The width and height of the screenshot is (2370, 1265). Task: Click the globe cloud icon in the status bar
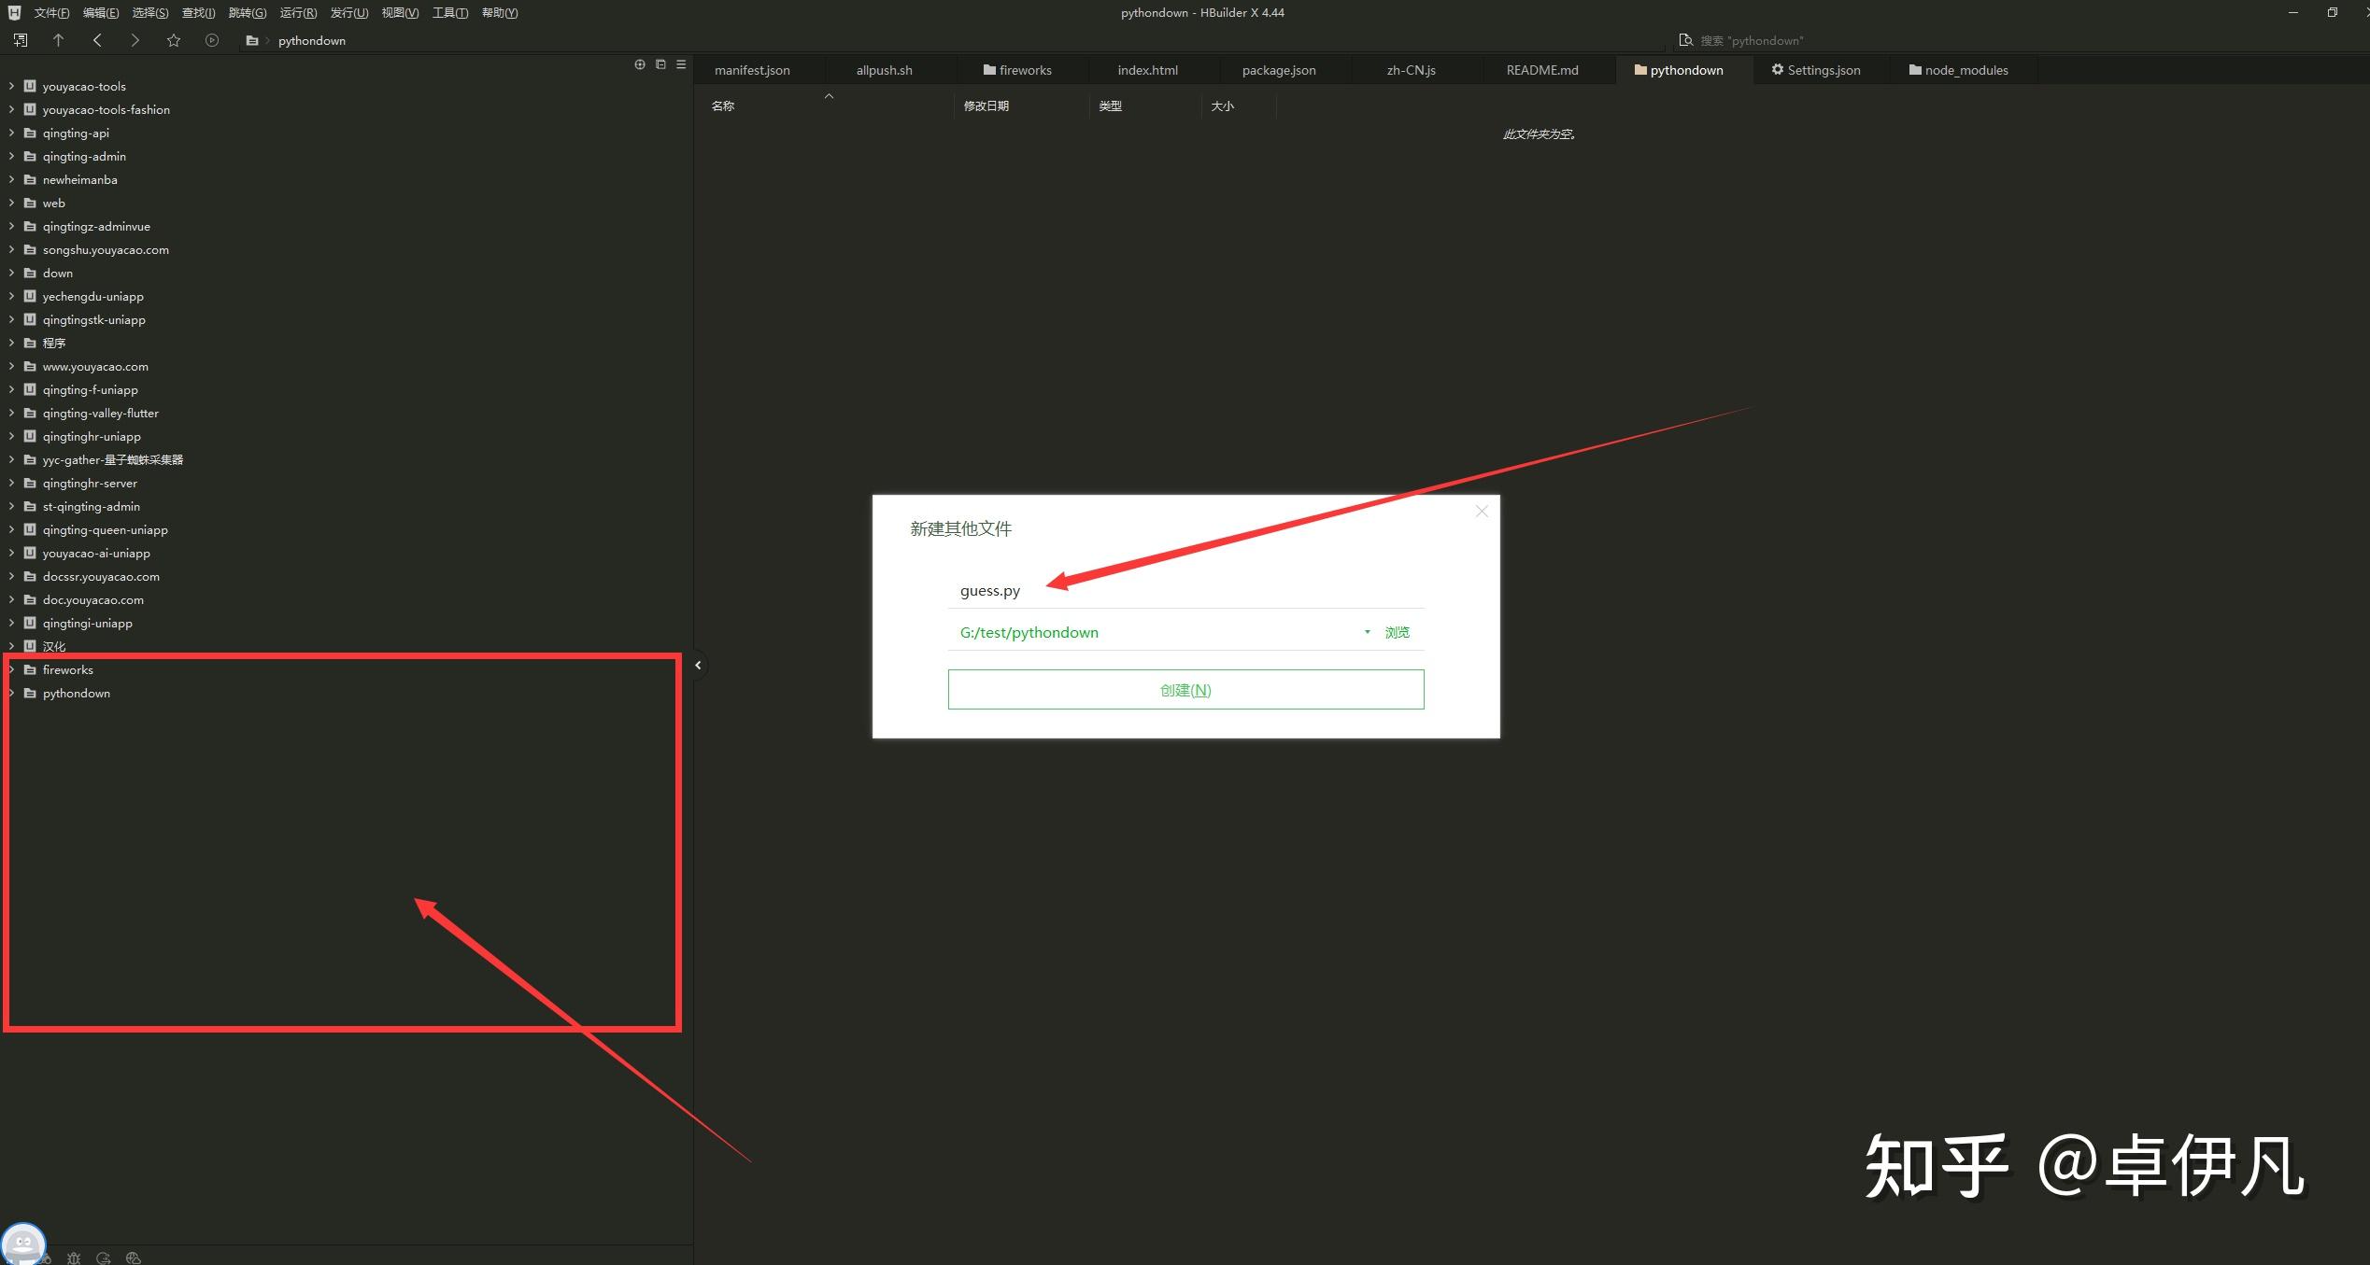pyautogui.click(x=134, y=1258)
